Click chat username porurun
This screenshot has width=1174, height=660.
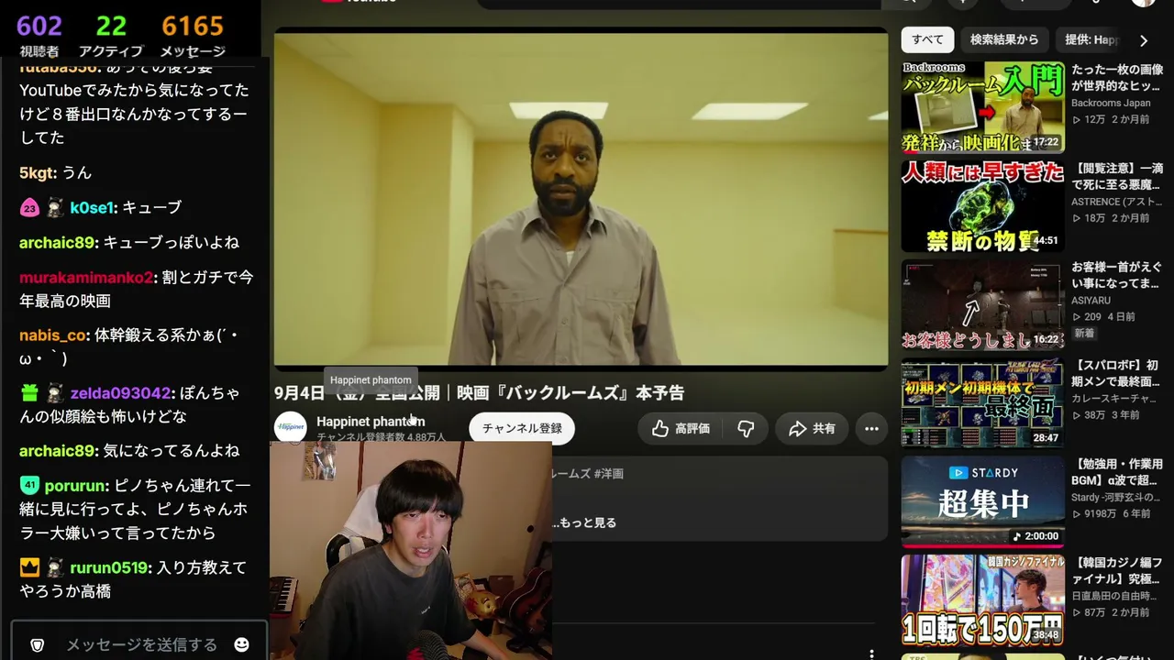[75, 486]
